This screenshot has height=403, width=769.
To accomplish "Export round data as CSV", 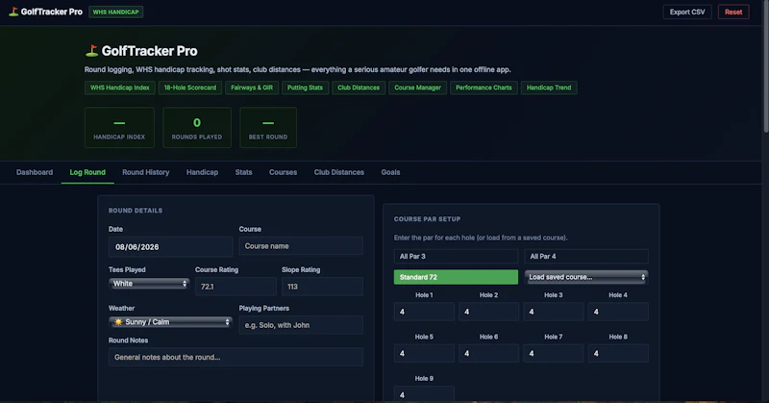I will point(687,12).
